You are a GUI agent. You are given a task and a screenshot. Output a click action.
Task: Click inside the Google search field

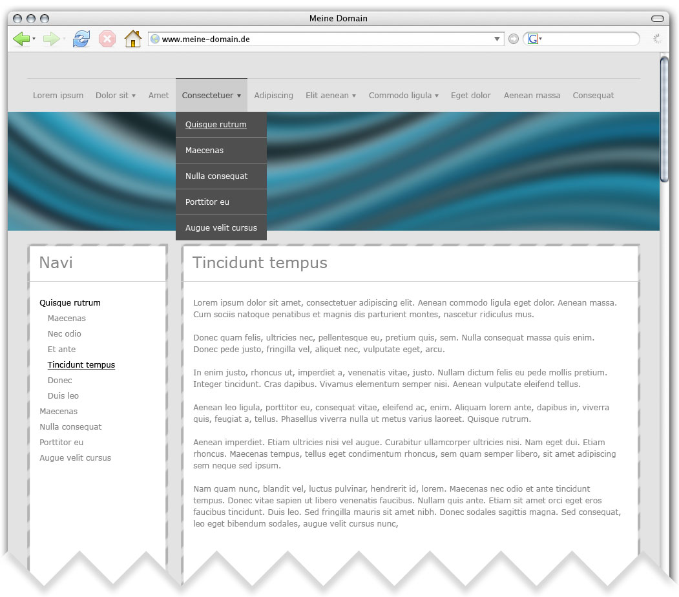click(x=588, y=39)
